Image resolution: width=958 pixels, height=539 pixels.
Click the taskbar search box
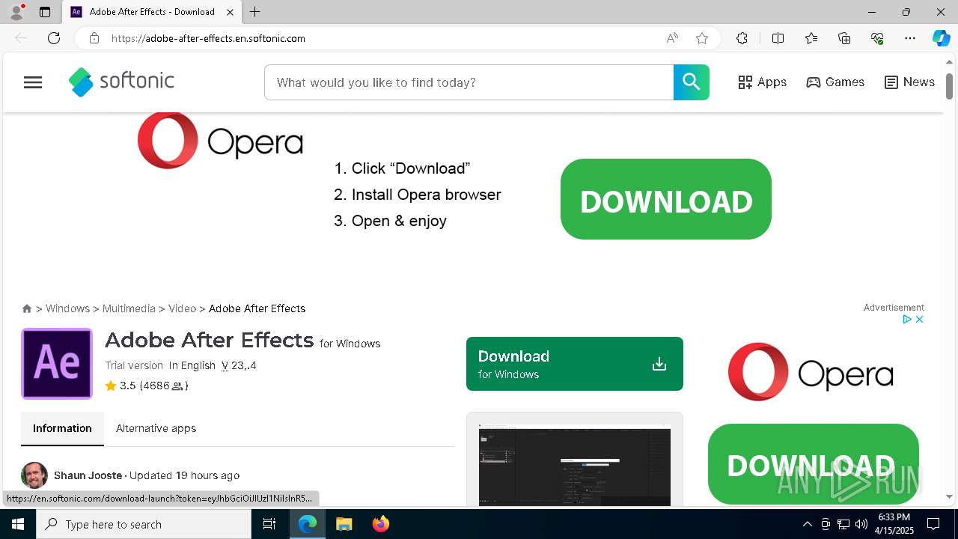144,524
